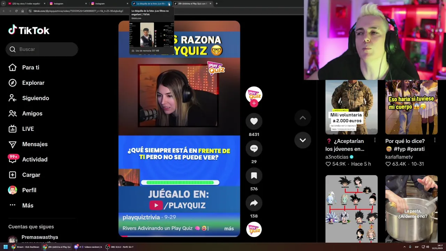446x251 pixels.
Task: Open the share arrow menu
Action: pos(254,203)
